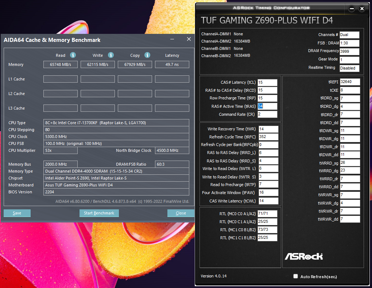Click the Memory Copy result 67929 MB/s
This screenshot has width=372, height=288.
tap(135, 64)
